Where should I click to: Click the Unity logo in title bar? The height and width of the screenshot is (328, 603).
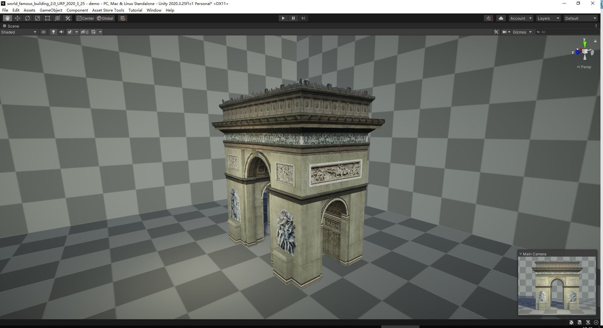coord(3,3)
